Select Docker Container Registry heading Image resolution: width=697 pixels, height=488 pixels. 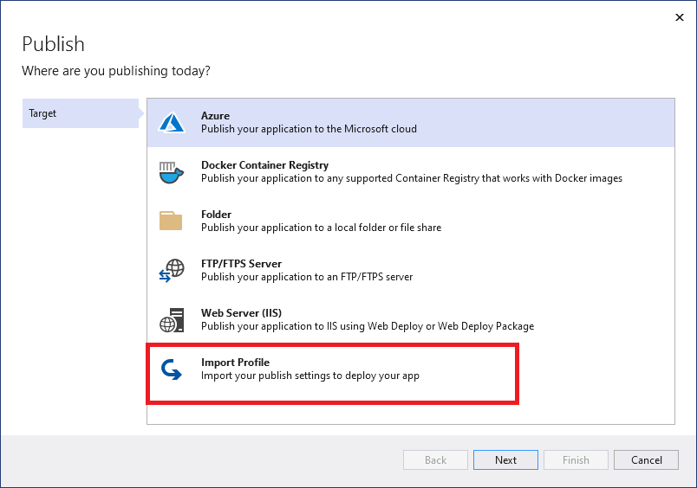pos(264,165)
